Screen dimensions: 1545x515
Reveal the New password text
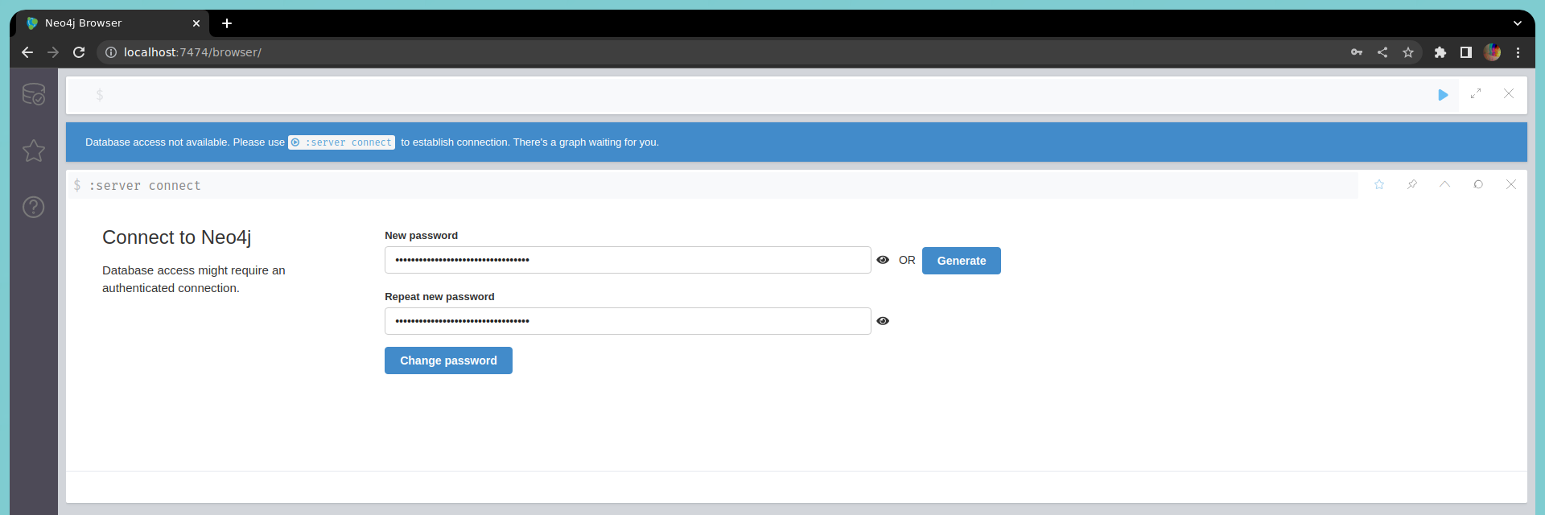[883, 260]
